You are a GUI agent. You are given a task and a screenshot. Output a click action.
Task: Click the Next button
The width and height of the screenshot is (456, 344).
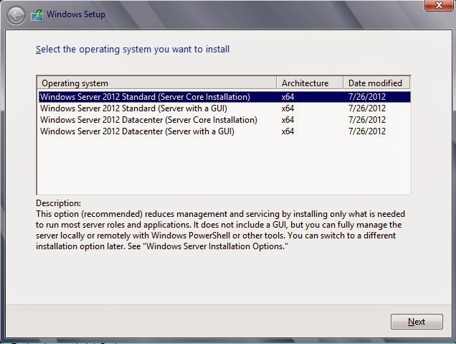417,322
